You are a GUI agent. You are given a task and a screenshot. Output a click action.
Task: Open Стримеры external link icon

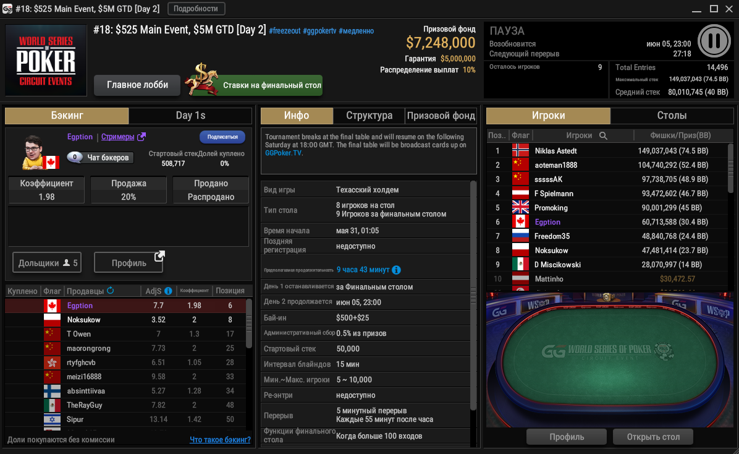[x=141, y=137]
